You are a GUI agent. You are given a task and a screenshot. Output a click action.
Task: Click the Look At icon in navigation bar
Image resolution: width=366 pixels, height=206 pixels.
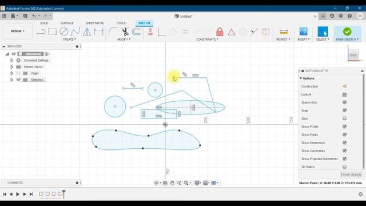coord(165,183)
